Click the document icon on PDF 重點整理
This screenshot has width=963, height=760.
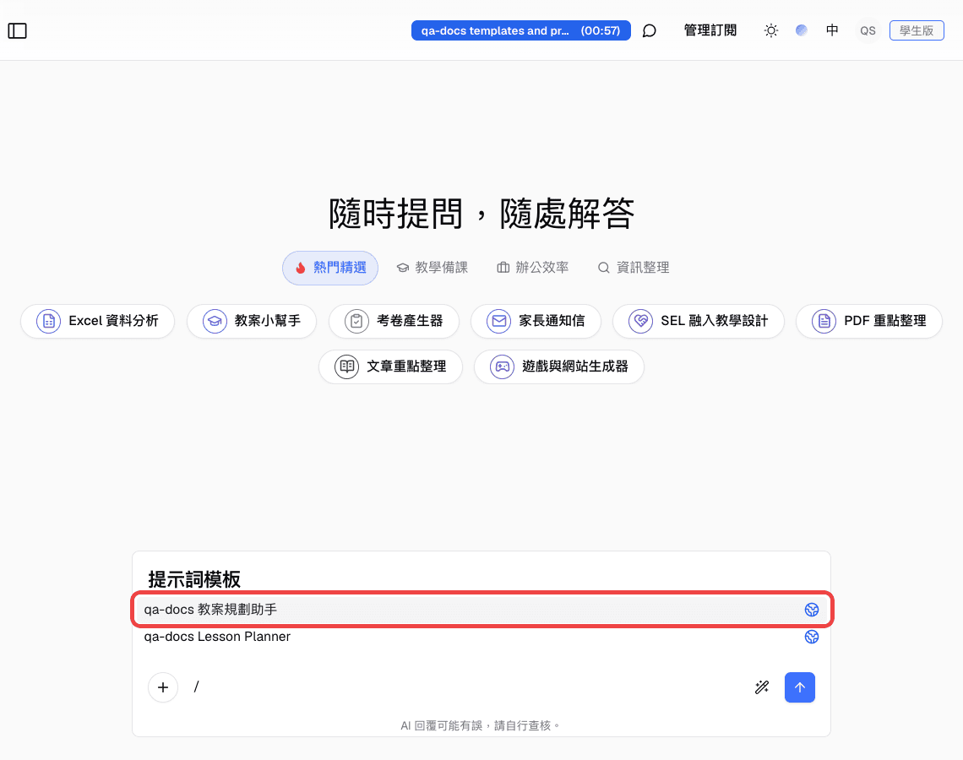[824, 321]
